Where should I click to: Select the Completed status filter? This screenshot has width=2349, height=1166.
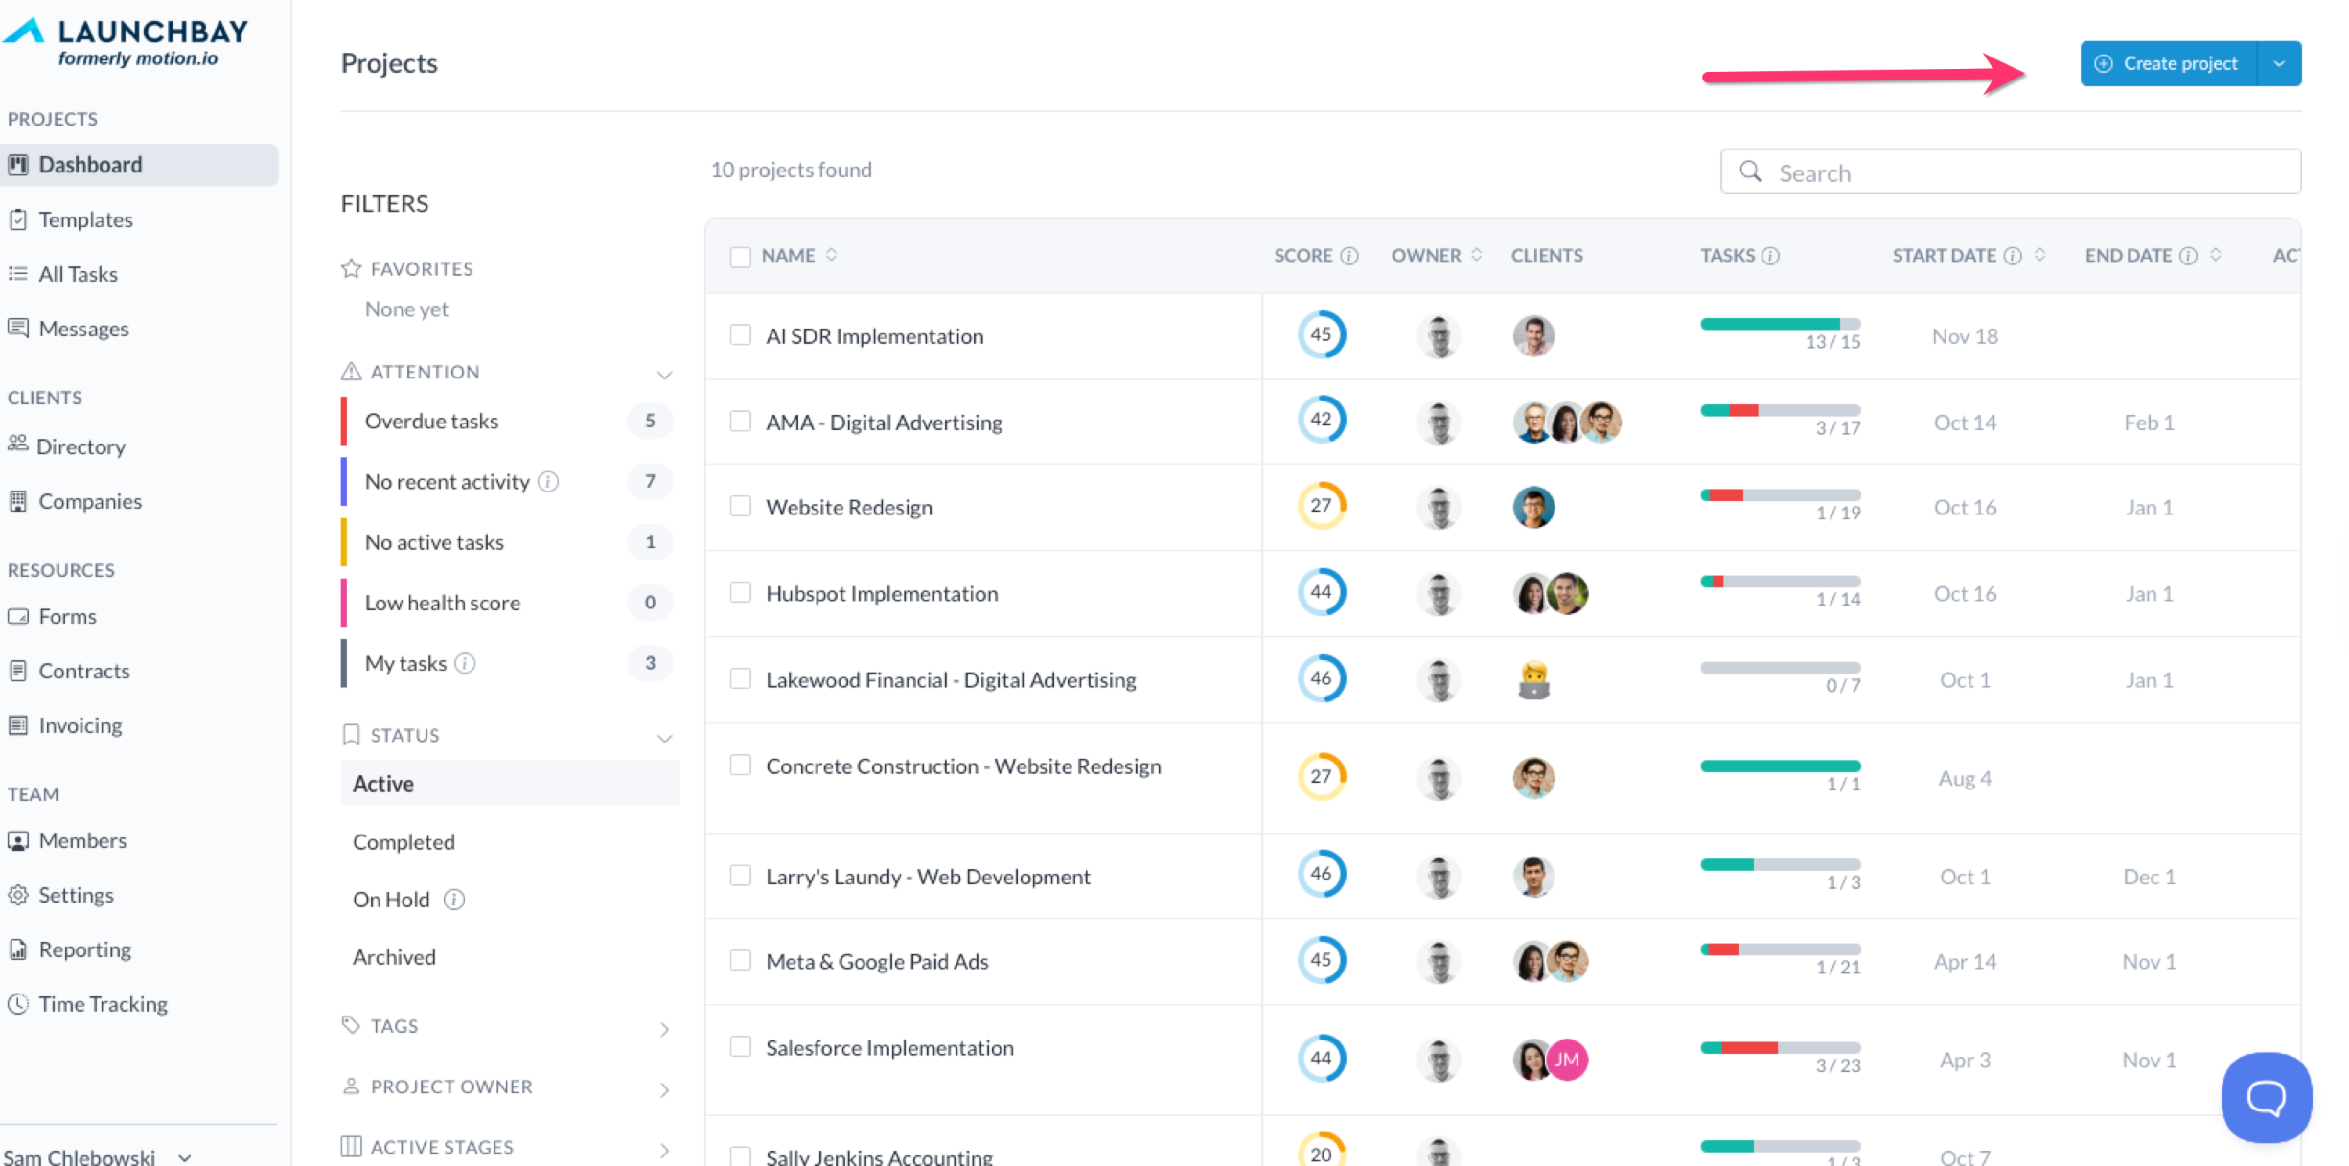403,842
